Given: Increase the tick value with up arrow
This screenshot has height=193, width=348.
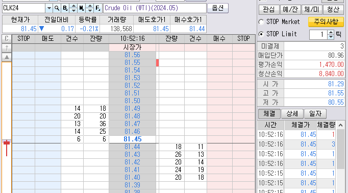Looking at the screenshot, I should pos(331,32).
